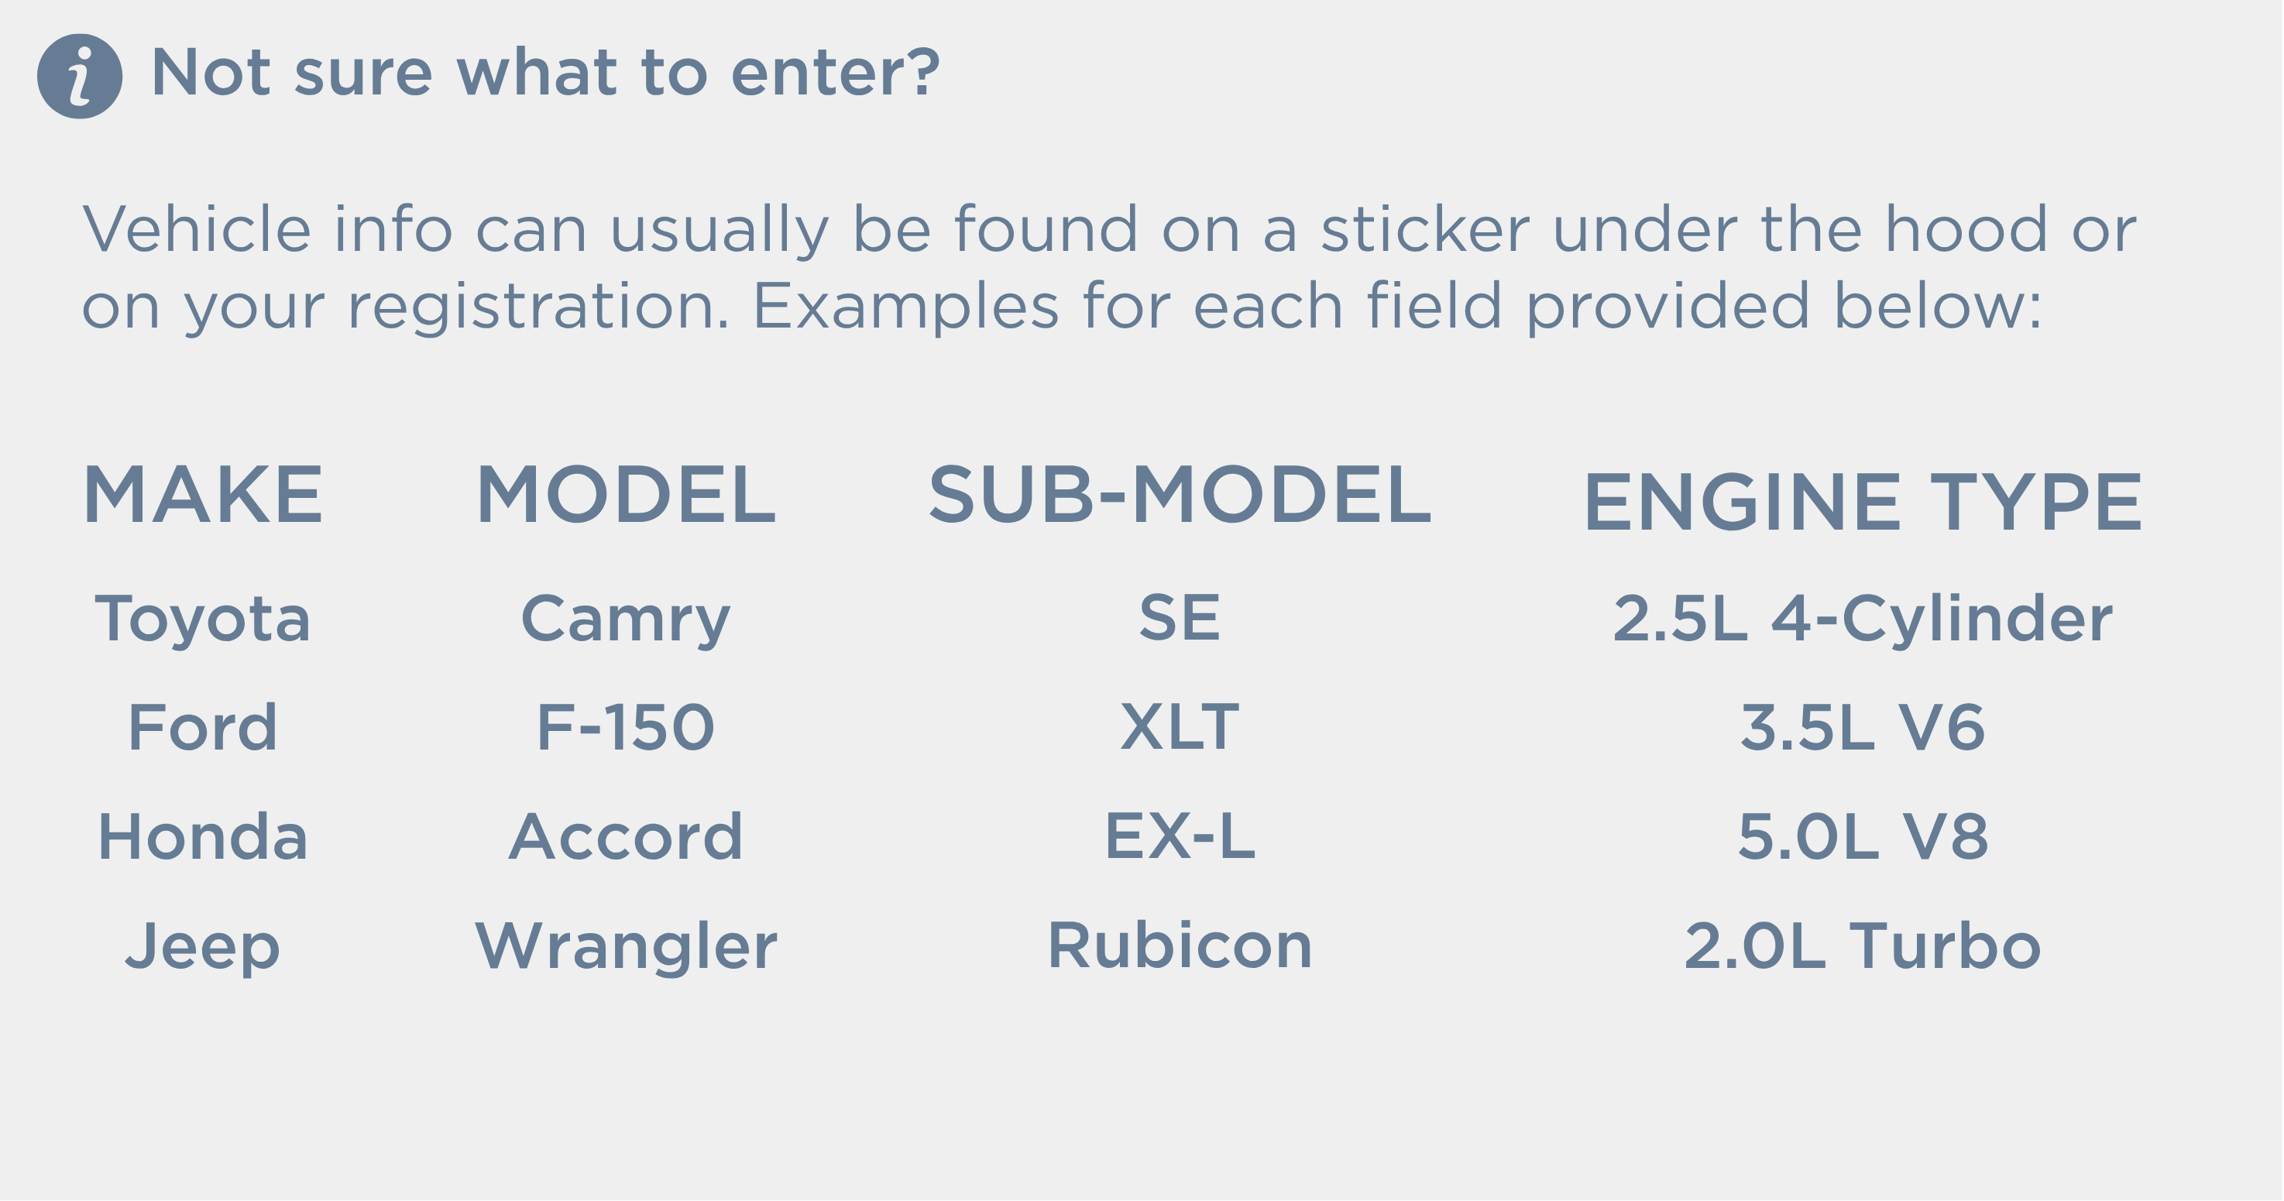Image resolution: width=2284 pixels, height=1201 pixels.
Task: Pick the Rubicon sub-model example
Action: [x=1180, y=945]
